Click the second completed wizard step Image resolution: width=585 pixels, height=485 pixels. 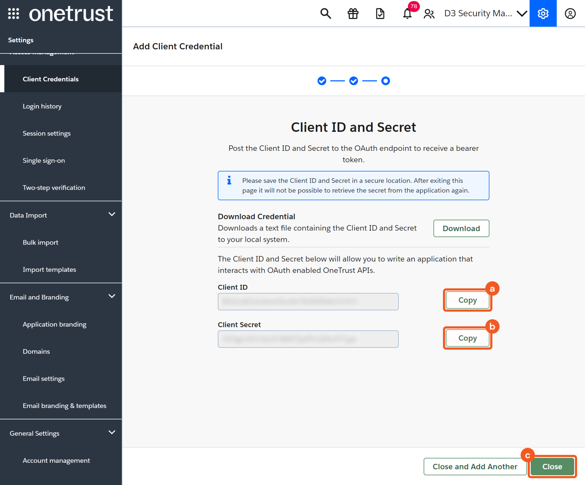coord(354,81)
